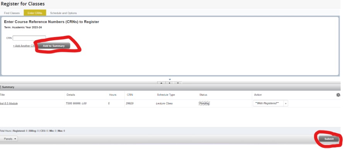This screenshot has height=149, width=344.
Task: Open the Test 8.5 Module course link
Action: (9, 103)
